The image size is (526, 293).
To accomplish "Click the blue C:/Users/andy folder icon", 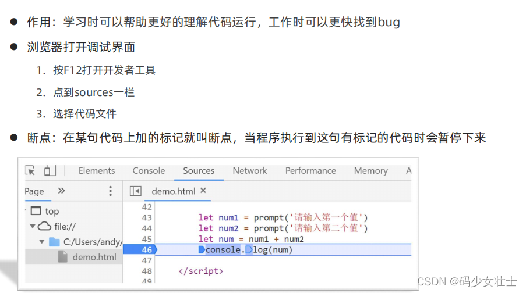I will (x=54, y=242).
